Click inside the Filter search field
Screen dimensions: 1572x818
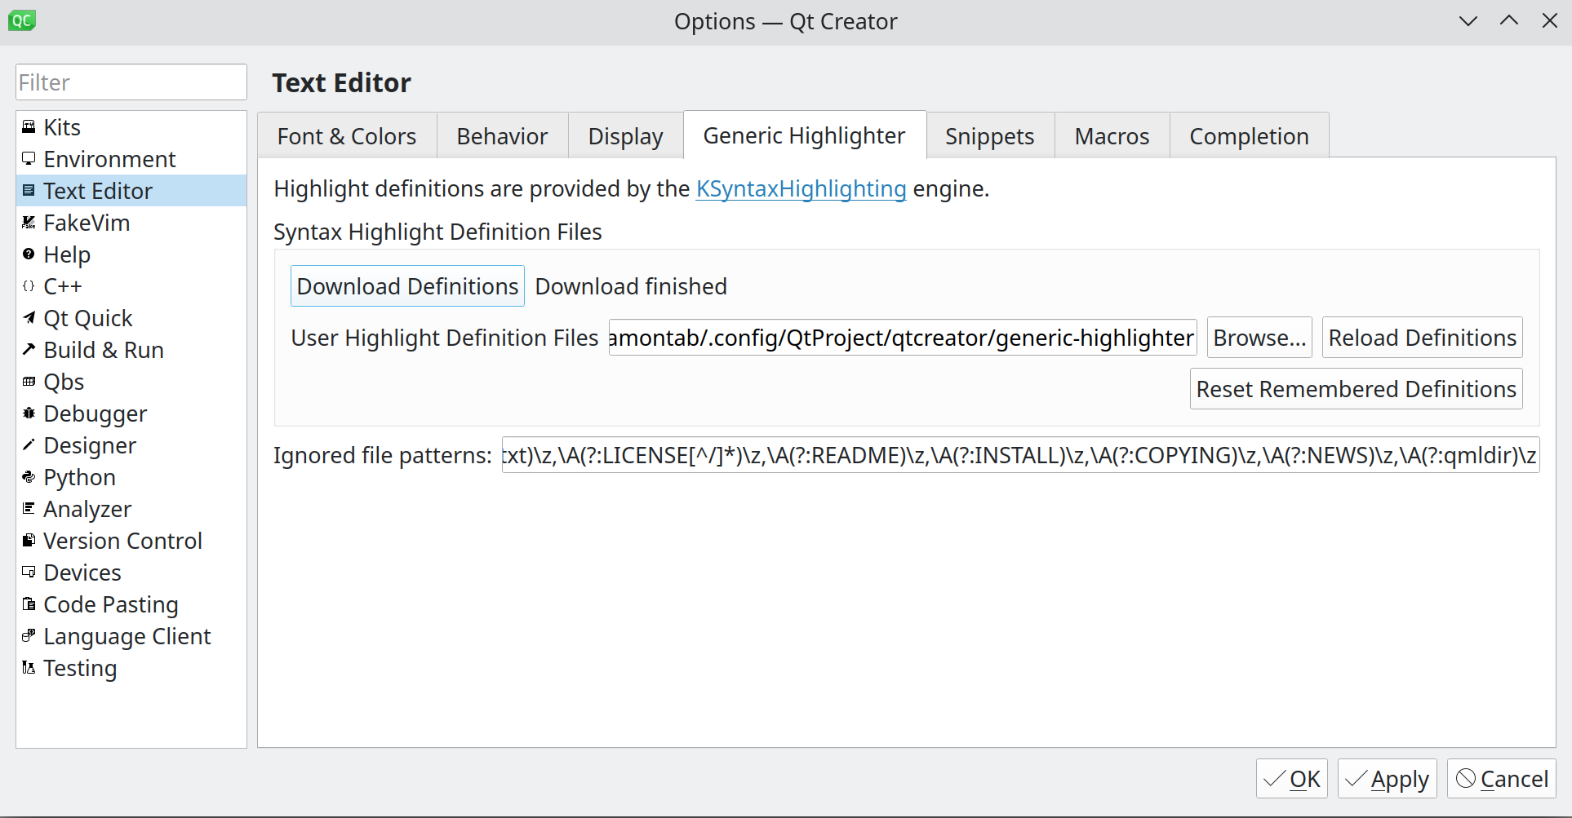coord(131,82)
